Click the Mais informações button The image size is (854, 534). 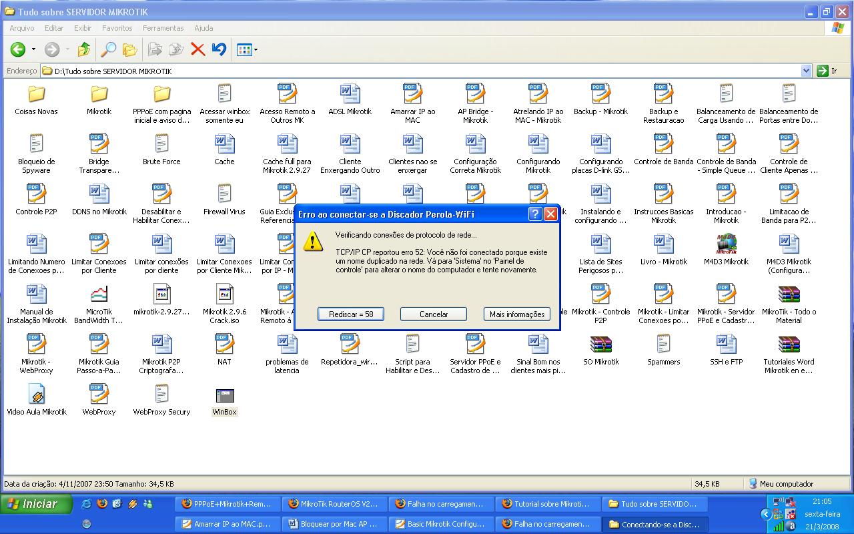pos(517,314)
